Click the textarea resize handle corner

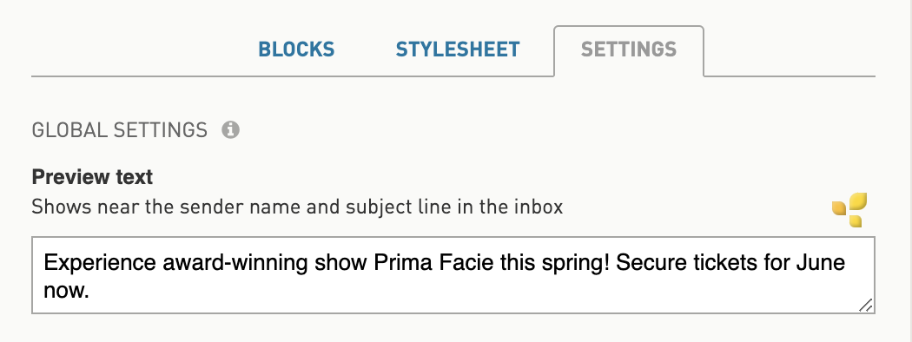click(865, 305)
